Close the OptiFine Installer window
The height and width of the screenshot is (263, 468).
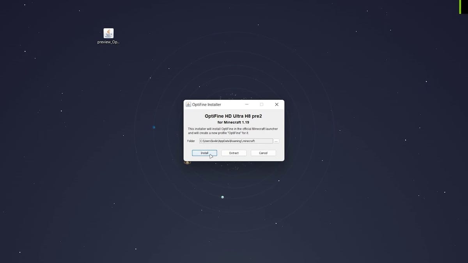point(277,104)
